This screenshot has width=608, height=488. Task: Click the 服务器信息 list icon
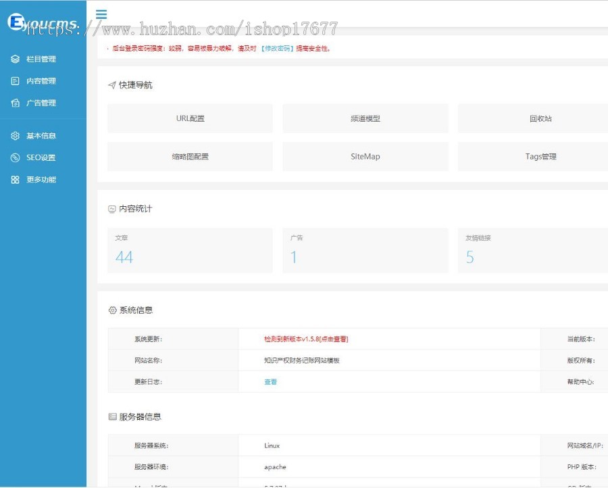tap(112, 417)
